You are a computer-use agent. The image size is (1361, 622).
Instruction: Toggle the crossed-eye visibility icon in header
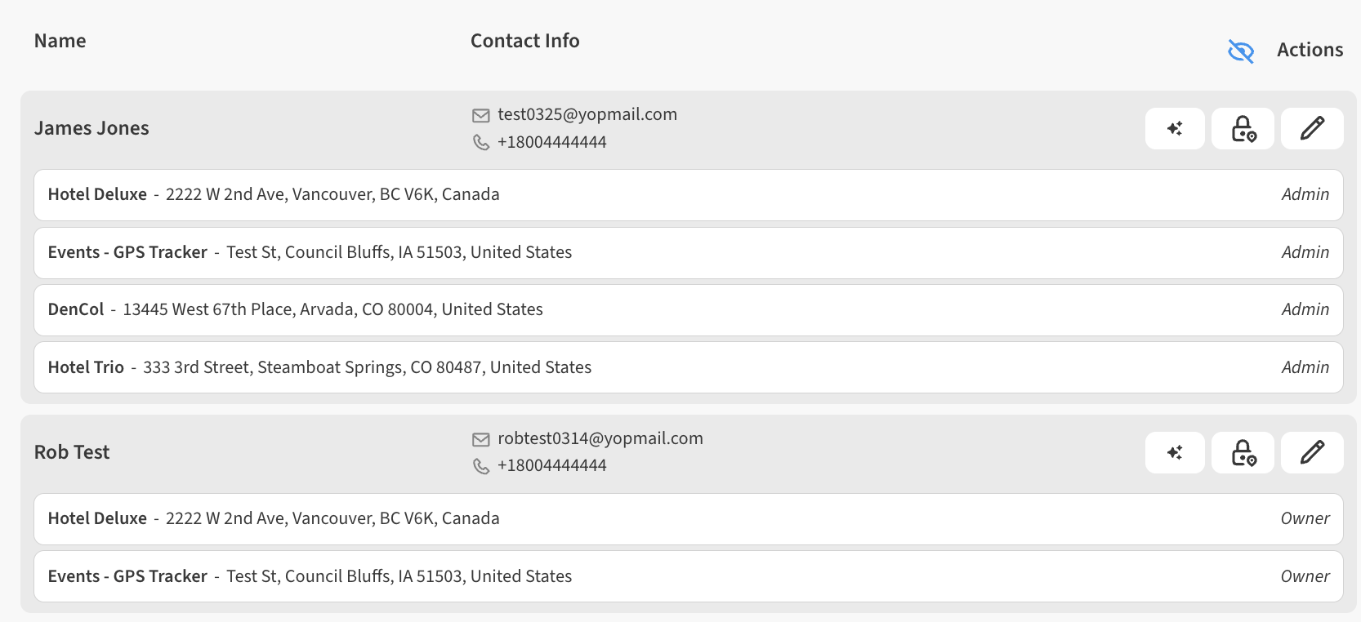click(x=1240, y=51)
